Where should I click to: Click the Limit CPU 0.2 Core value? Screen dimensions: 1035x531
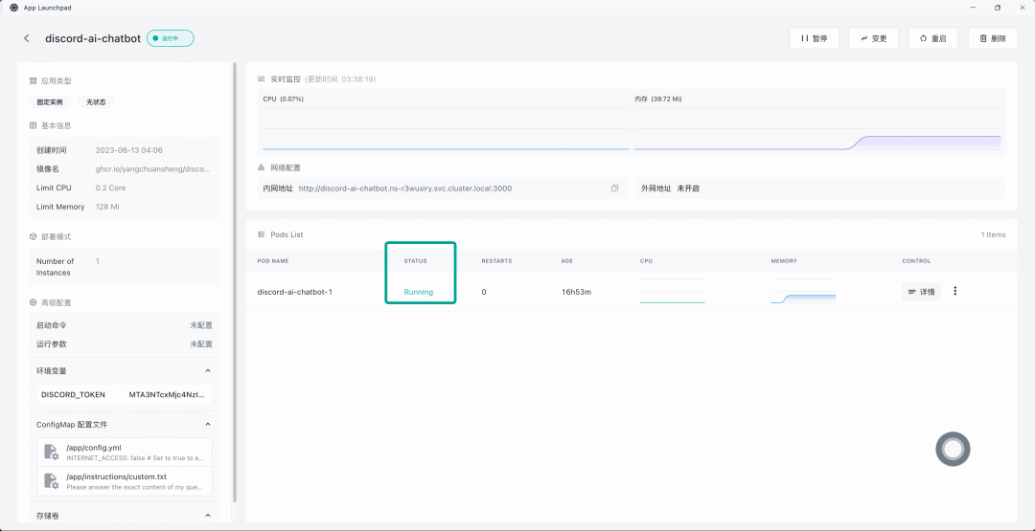pos(111,188)
